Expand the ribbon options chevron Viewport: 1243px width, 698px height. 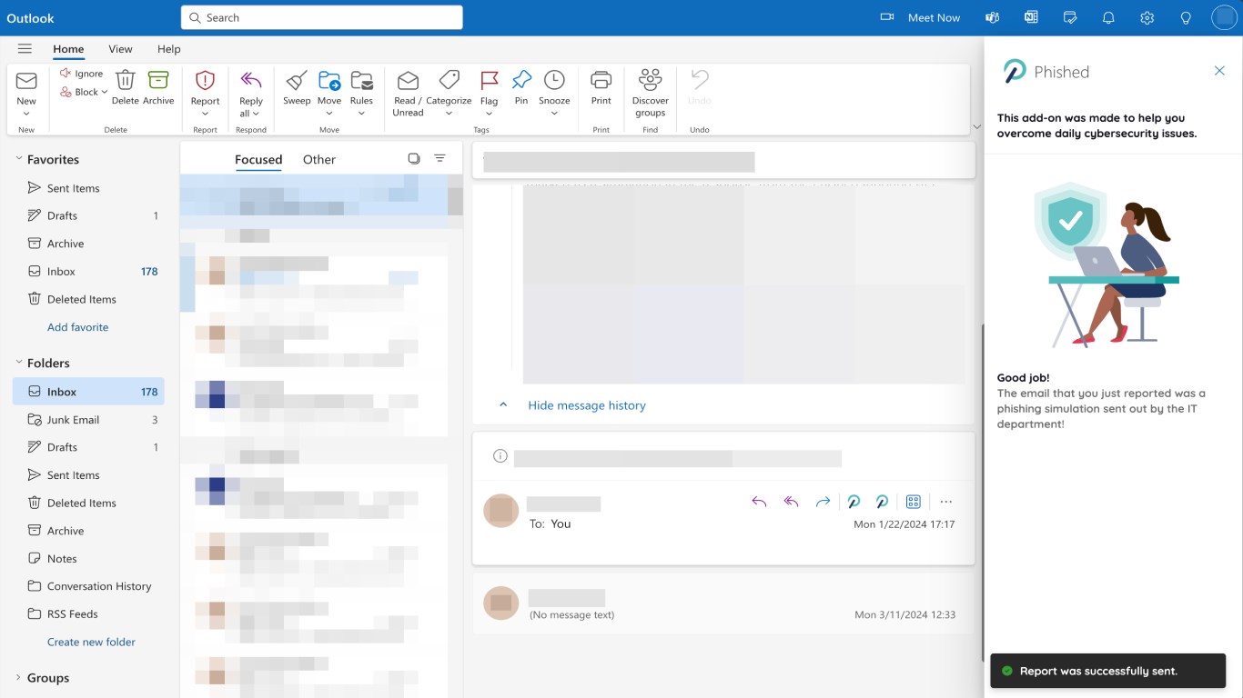[x=976, y=127]
